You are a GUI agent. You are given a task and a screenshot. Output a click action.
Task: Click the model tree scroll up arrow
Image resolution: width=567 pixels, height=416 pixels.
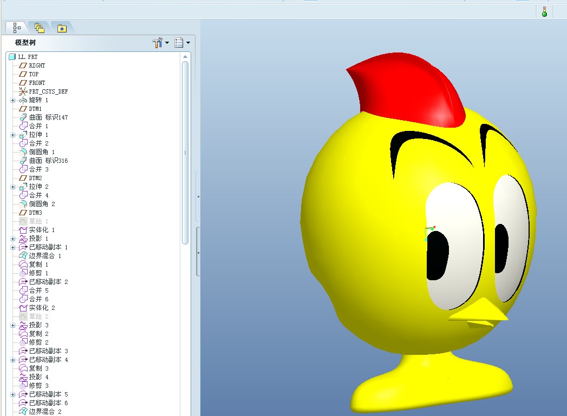[x=185, y=57]
